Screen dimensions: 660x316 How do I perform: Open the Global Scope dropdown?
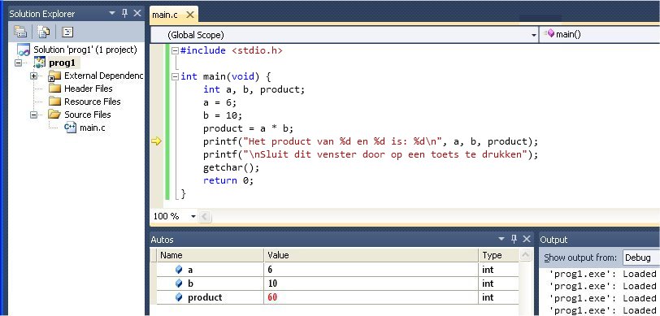[x=345, y=34]
